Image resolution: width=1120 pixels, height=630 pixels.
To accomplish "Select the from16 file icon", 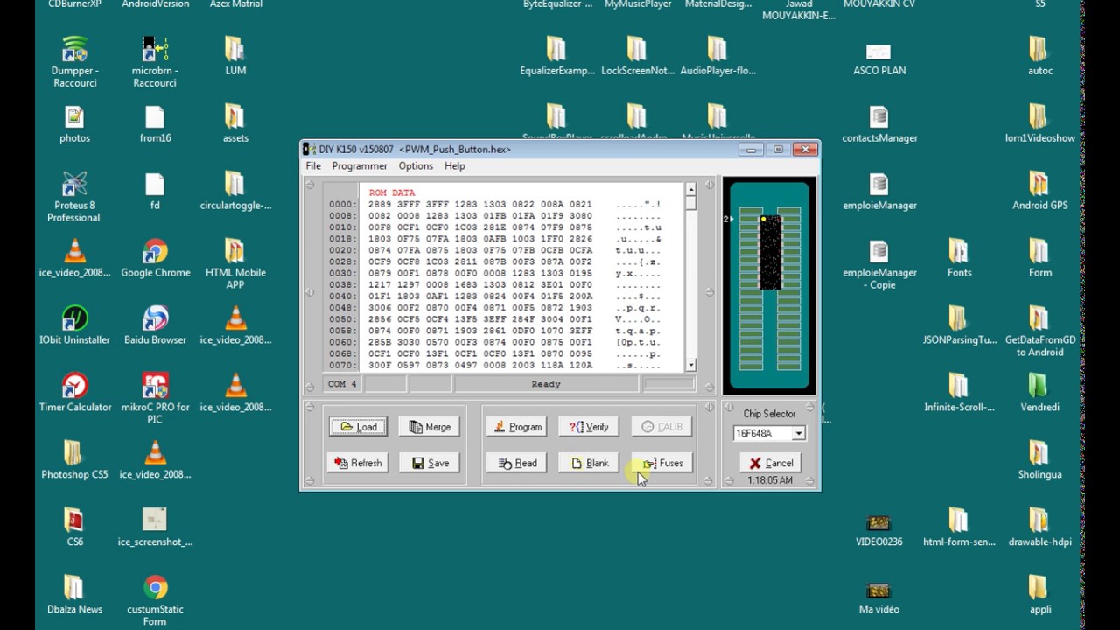I will (155, 124).
